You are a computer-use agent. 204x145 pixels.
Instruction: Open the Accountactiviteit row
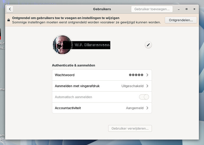point(102,108)
